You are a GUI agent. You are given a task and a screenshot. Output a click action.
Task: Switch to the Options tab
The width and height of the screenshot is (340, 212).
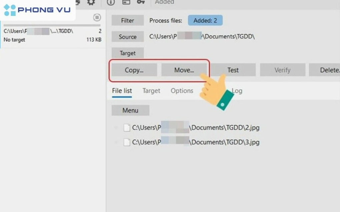(182, 91)
